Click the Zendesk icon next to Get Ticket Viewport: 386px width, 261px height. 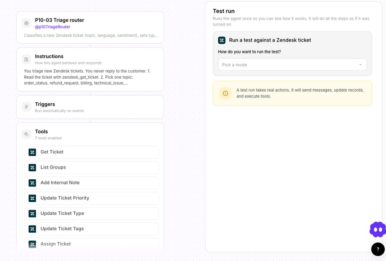pos(32,152)
